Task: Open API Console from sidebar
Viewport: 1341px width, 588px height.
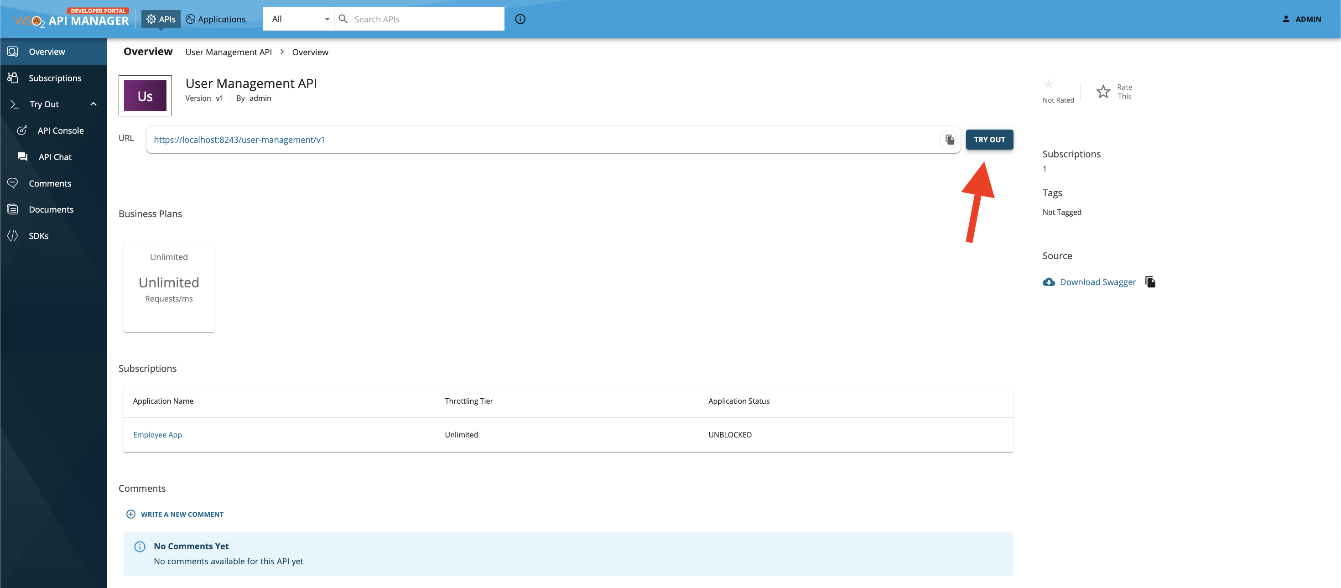Action: pyautogui.click(x=60, y=131)
